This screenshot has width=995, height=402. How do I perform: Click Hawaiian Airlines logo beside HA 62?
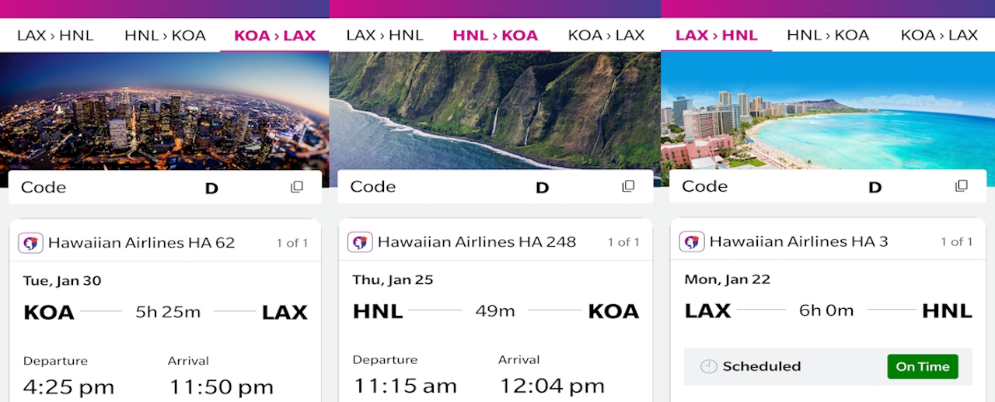(x=32, y=243)
